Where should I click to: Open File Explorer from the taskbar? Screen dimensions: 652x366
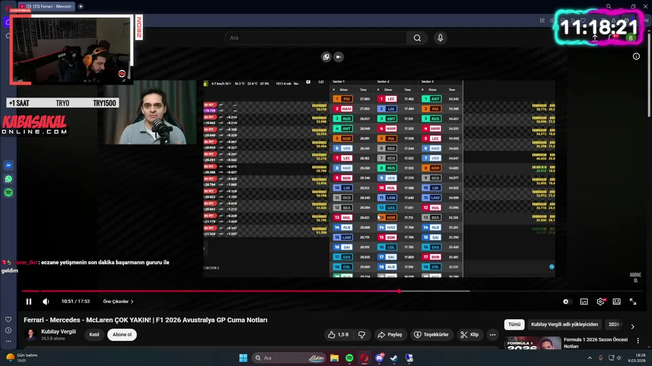click(x=334, y=358)
